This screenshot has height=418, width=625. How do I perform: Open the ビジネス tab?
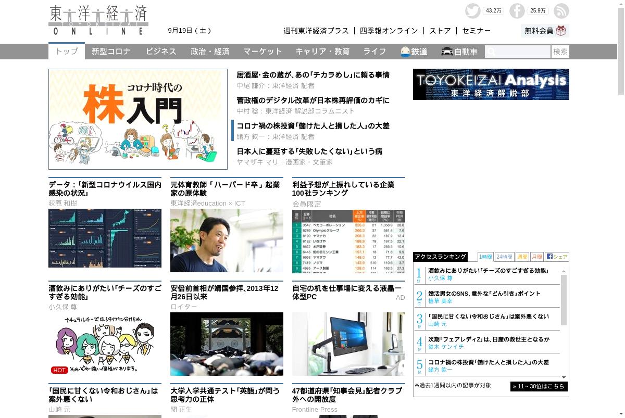tap(161, 52)
